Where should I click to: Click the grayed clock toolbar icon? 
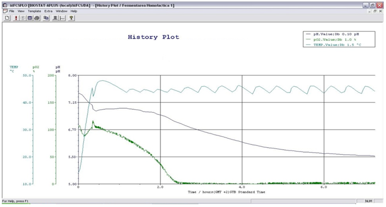pos(23,18)
